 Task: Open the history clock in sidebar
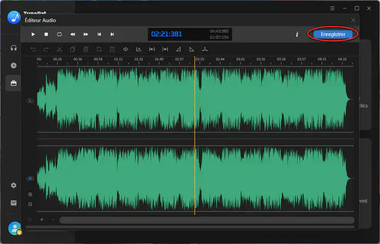click(x=14, y=66)
